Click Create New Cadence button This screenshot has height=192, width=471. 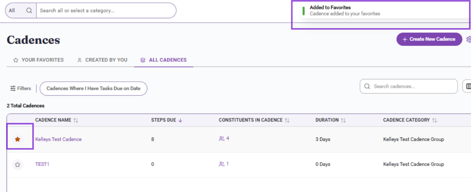pyautogui.click(x=429, y=39)
